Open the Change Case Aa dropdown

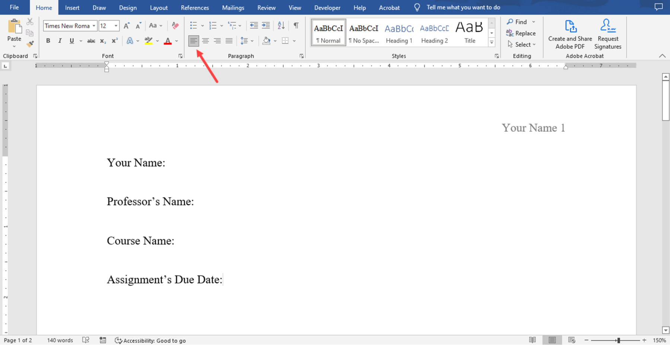(x=156, y=26)
